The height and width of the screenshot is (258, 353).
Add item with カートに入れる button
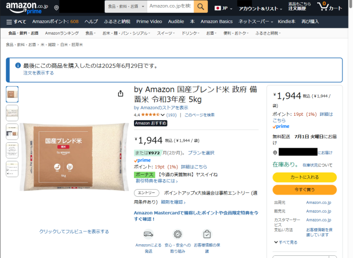point(304,178)
